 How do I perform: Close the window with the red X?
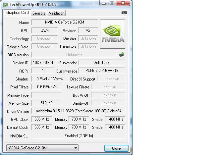tap(123, 3)
